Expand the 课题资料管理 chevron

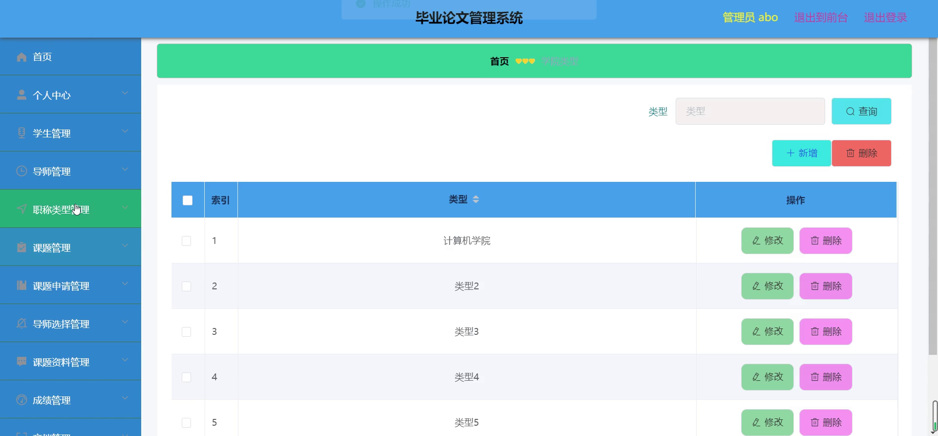tap(125, 360)
